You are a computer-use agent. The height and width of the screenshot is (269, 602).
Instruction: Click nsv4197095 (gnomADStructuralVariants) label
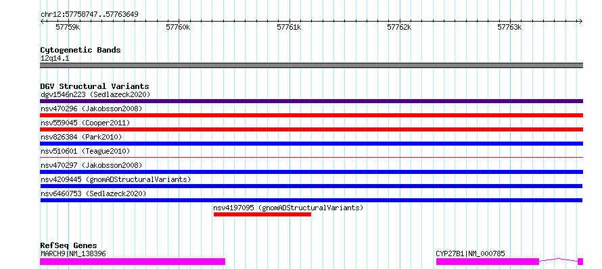pyautogui.click(x=288, y=208)
